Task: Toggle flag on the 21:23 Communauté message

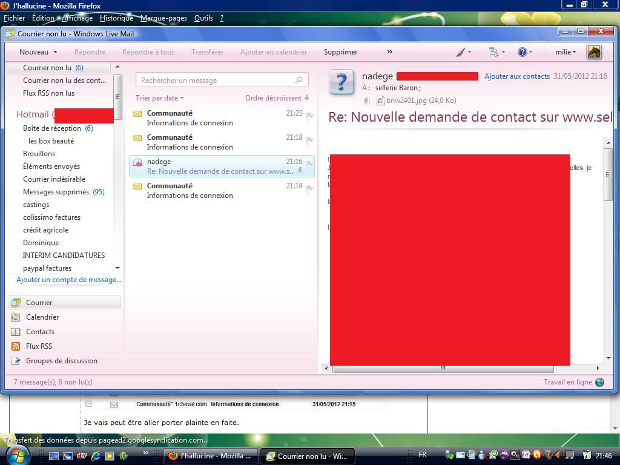Action: coord(309,116)
